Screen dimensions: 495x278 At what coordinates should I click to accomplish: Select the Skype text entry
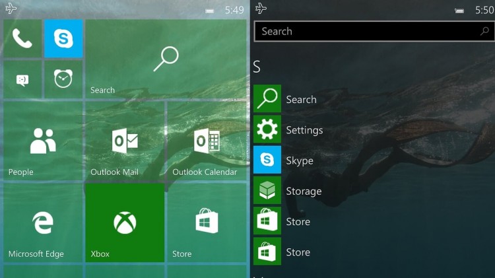[x=300, y=161]
